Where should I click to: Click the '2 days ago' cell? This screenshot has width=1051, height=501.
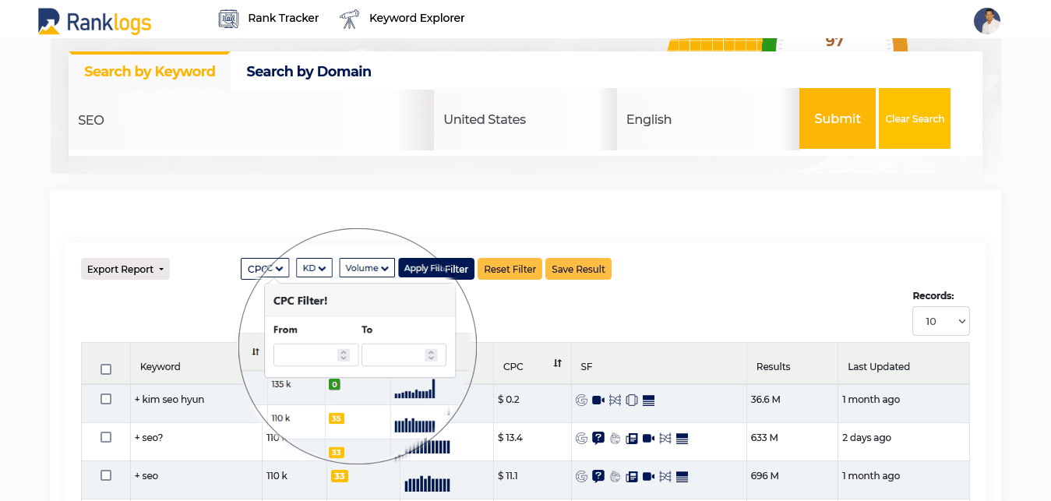tap(866, 438)
